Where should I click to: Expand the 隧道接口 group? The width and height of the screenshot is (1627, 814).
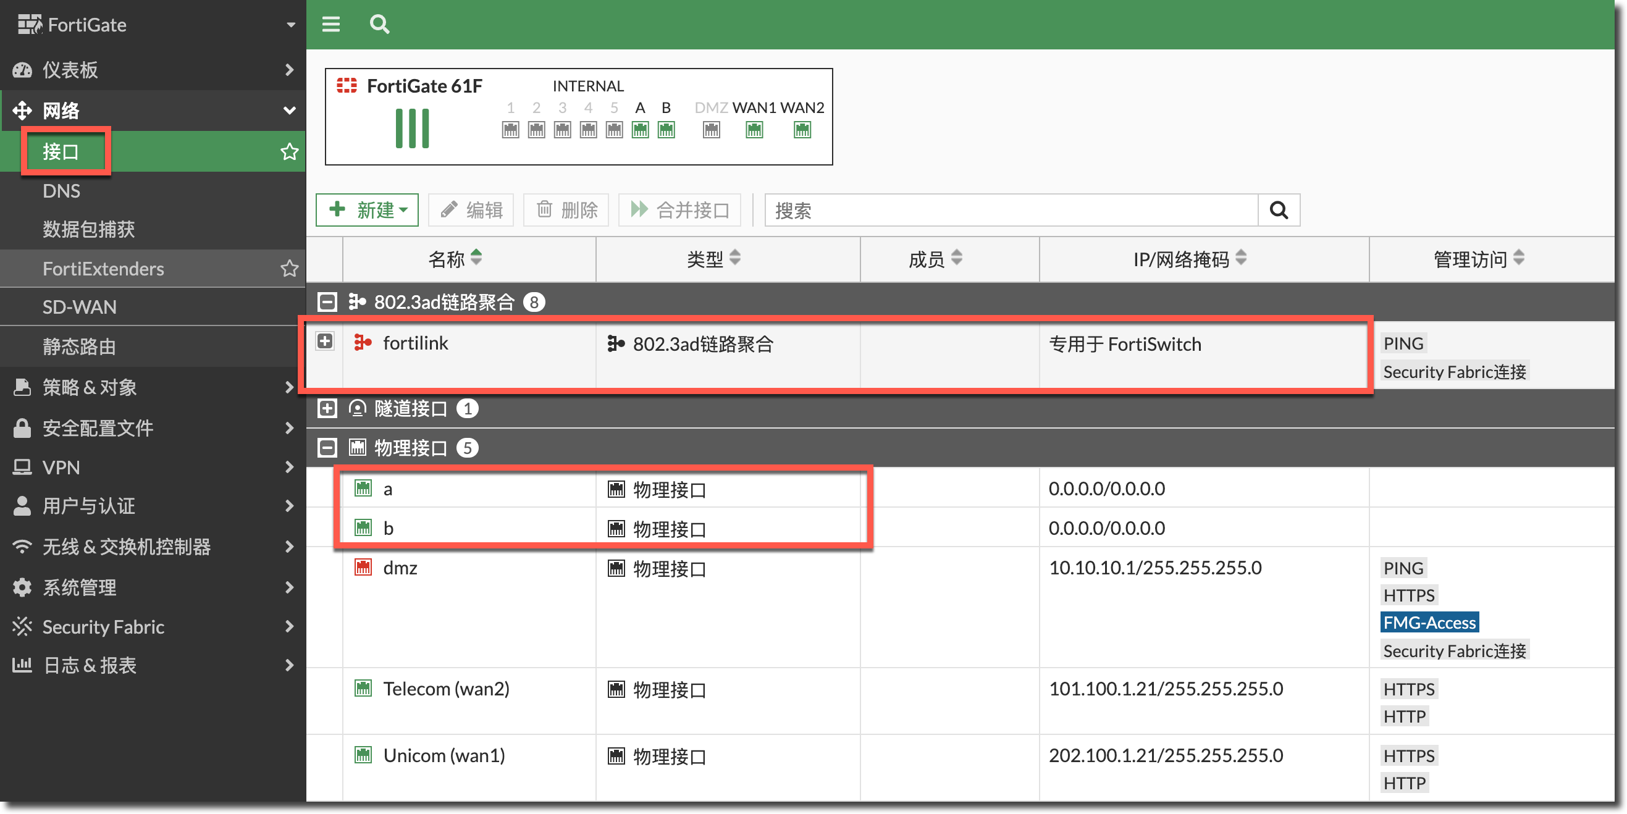[x=327, y=409]
